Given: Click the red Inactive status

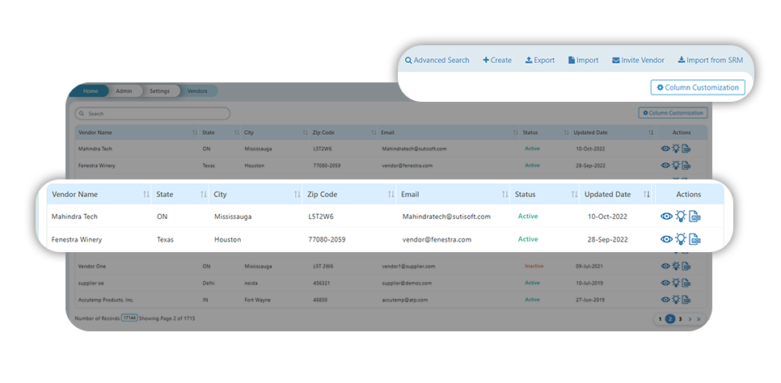Looking at the screenshot, I should point(534,266).
